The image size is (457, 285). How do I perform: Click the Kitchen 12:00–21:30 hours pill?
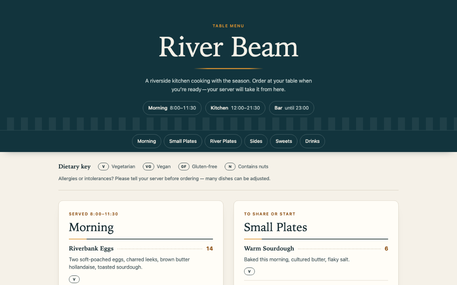(x=235, y=108)
